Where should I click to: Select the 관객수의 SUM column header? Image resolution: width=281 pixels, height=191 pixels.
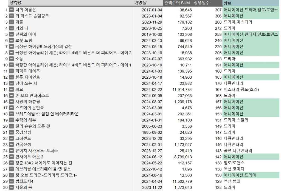[177, 3]
